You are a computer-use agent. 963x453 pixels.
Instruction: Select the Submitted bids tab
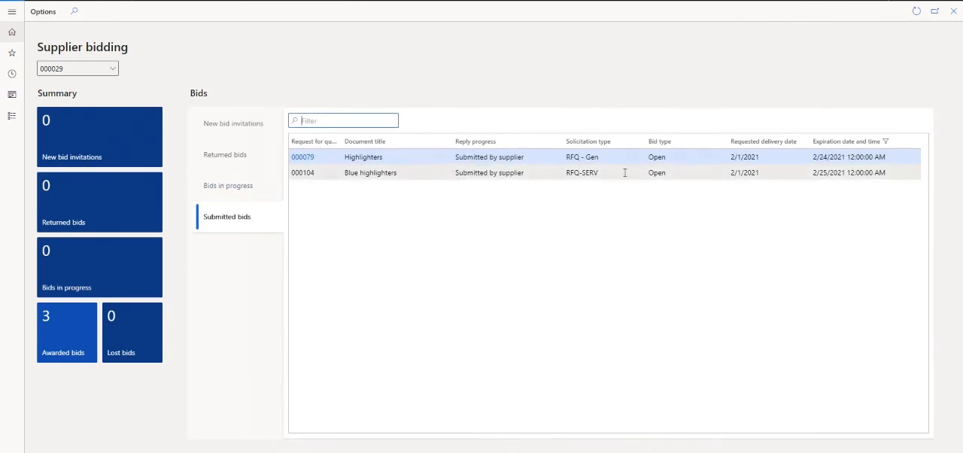click(227, 217)
